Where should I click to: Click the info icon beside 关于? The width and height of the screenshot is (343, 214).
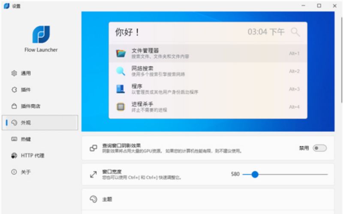[14, 172]
